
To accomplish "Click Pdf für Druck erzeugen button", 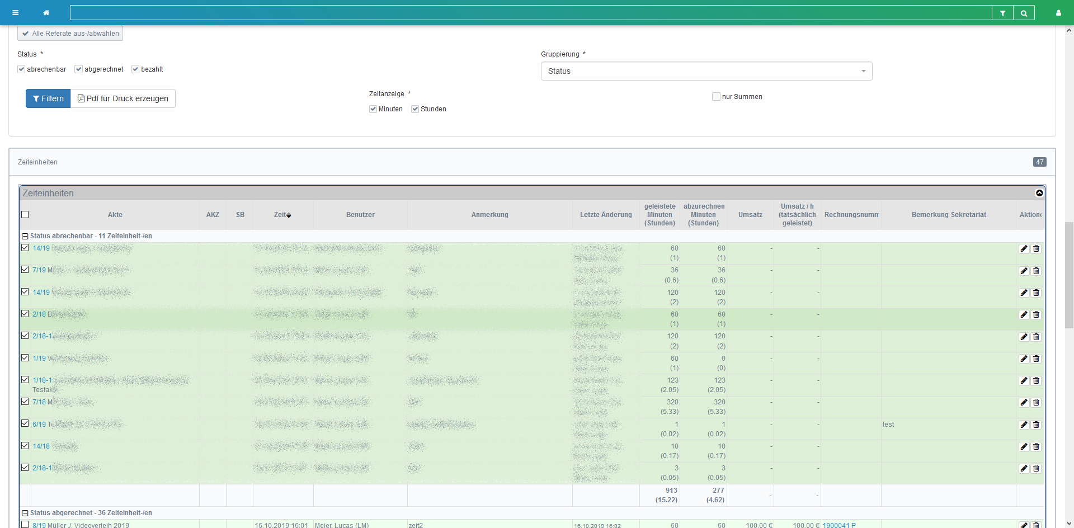I will 123,98.
